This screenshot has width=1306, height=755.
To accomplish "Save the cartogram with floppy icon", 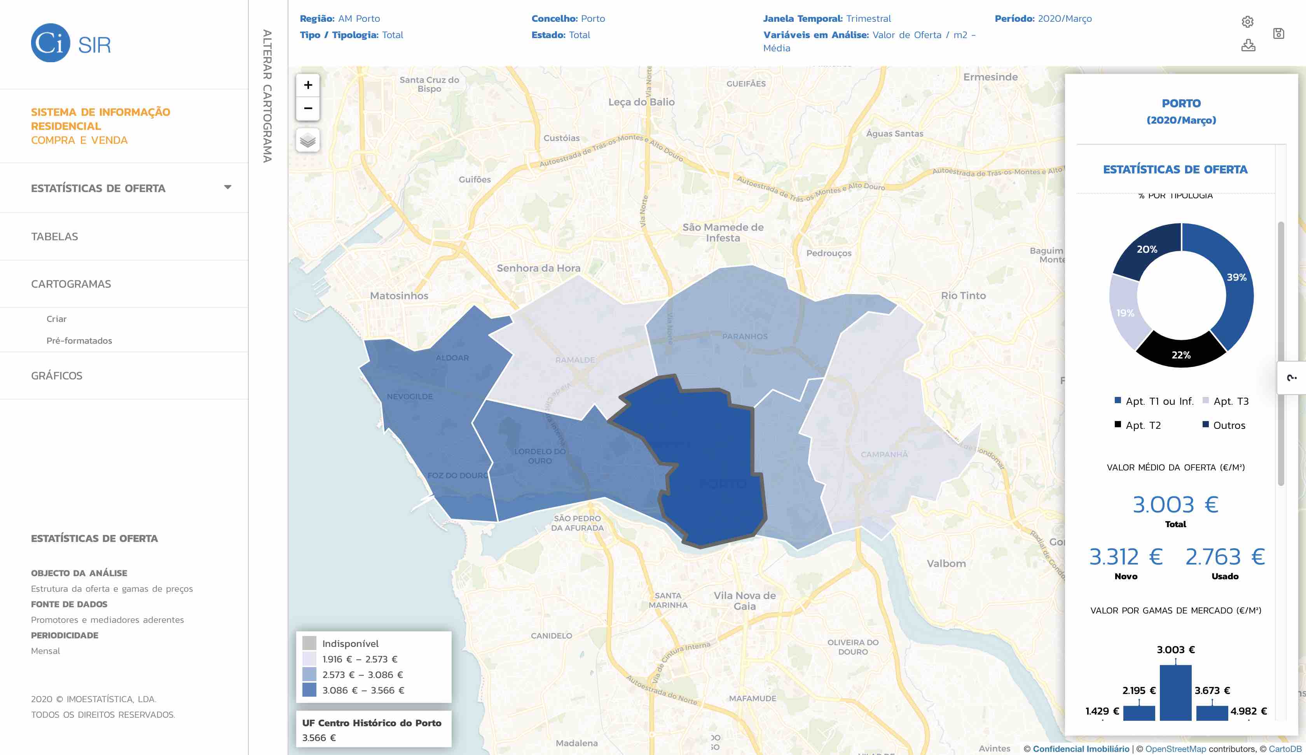I will click(x=1278, y=34).
